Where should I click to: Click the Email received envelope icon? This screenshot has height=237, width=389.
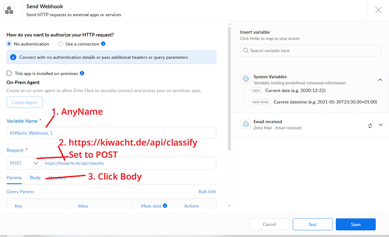pos(245,125)
